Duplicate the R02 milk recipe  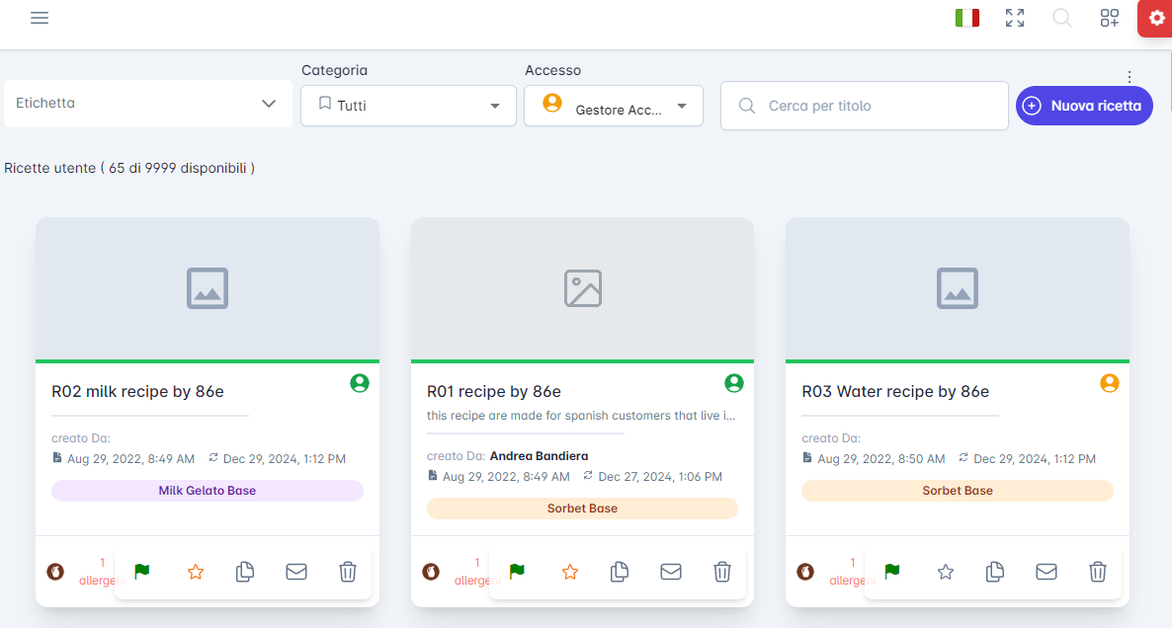click(x=246, y=572)
